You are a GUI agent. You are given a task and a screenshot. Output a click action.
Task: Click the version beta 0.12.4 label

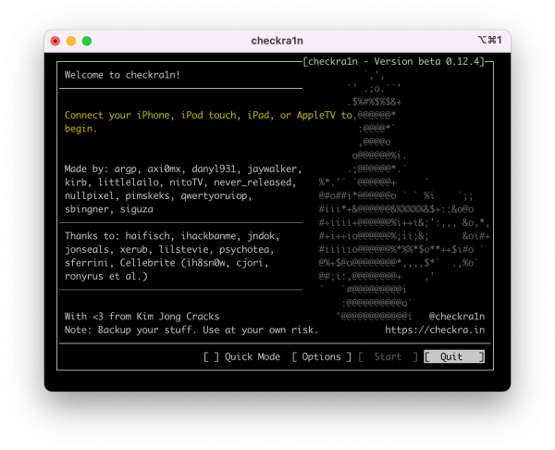click(x=394, y=62)
